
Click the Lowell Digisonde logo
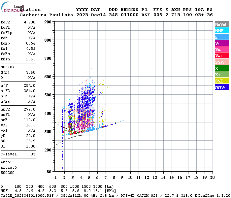click(13, 7)
